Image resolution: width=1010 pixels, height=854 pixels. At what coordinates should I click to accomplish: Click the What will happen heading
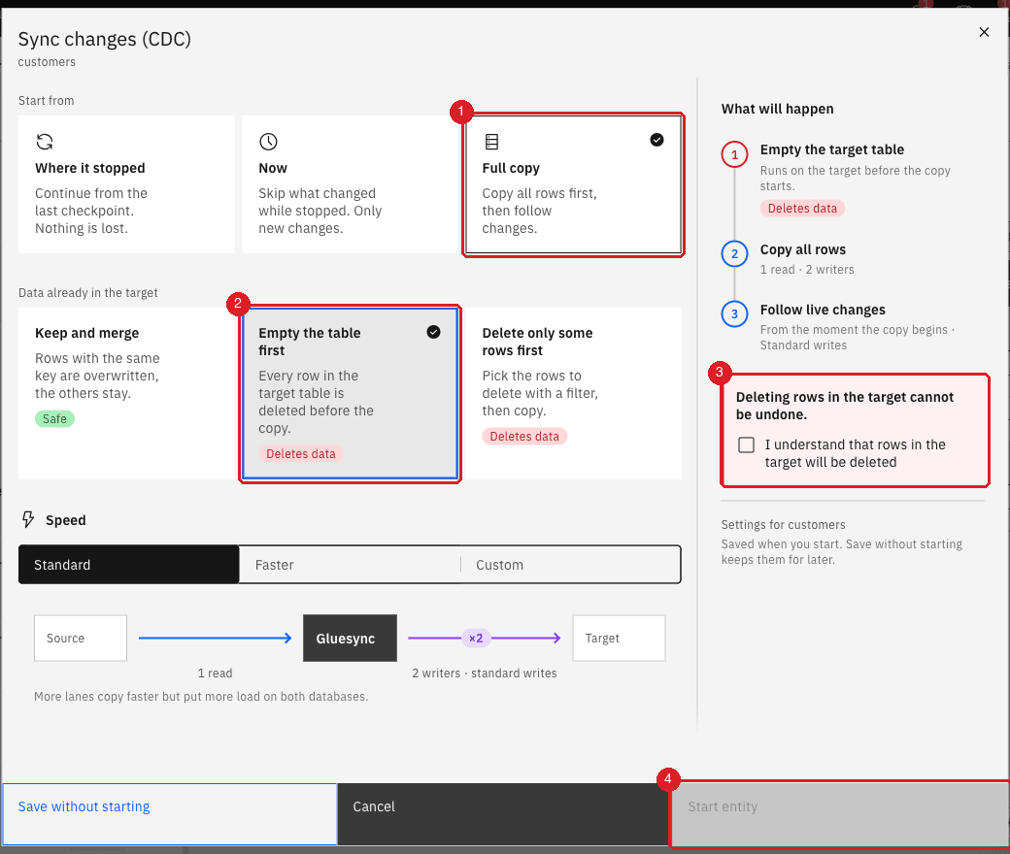(778, 109)
